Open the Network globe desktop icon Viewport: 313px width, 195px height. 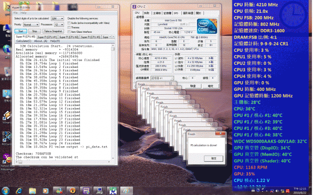[x=7, y=51]
